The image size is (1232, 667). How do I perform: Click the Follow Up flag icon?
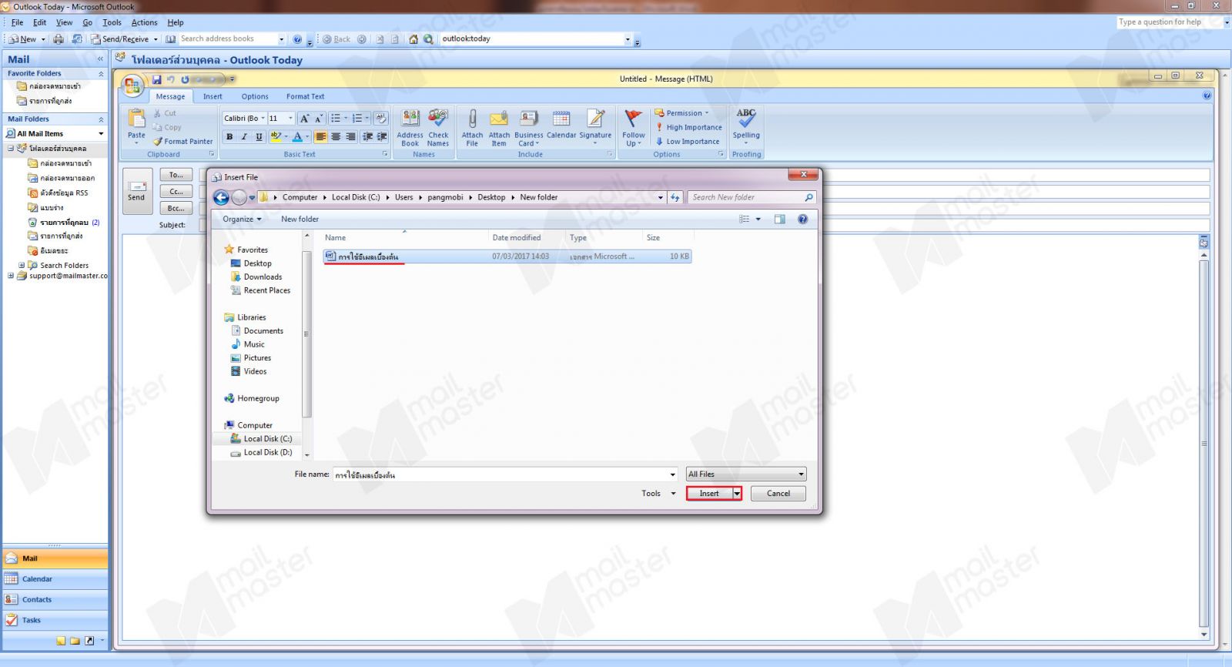point(633,119)
